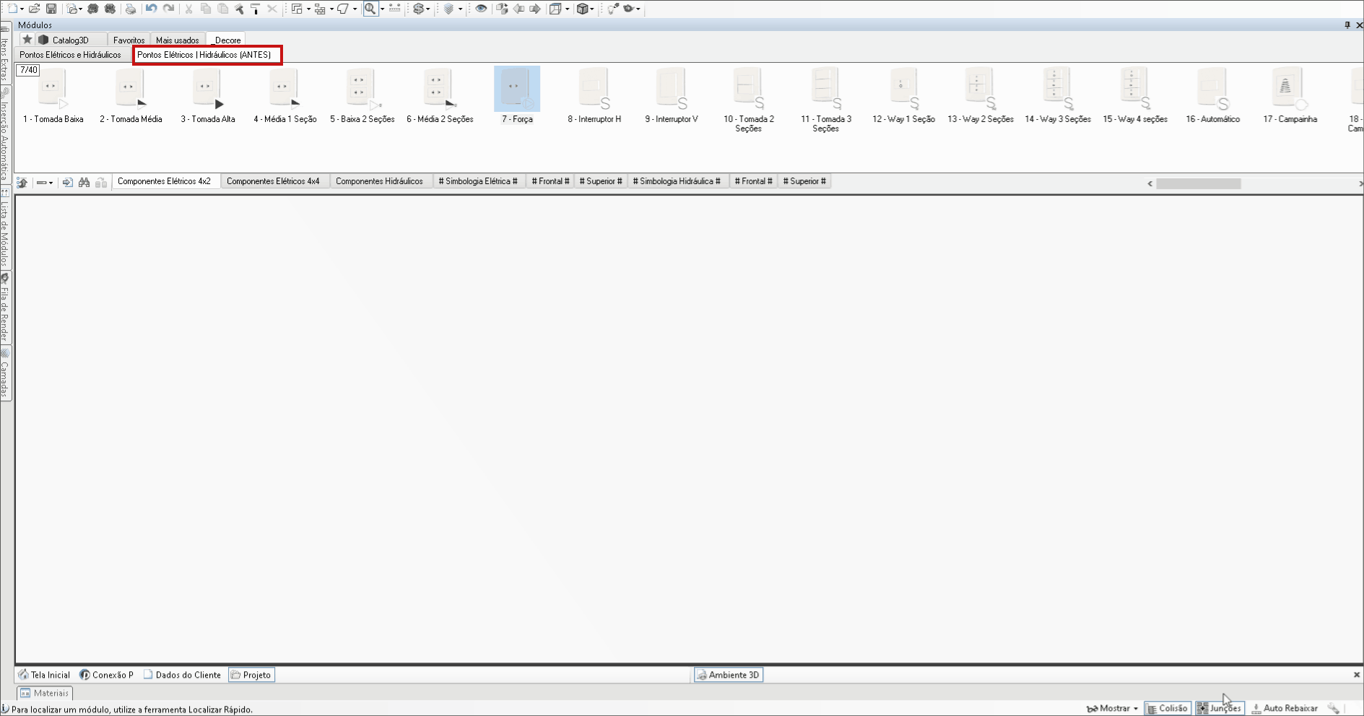1364x716 pixels.
Task: Go to the Tela Inicial tab
Action: [45, 675]
